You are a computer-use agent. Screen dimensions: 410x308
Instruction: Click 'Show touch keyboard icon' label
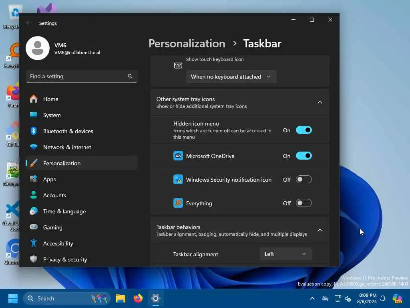(x=215, y=59)
